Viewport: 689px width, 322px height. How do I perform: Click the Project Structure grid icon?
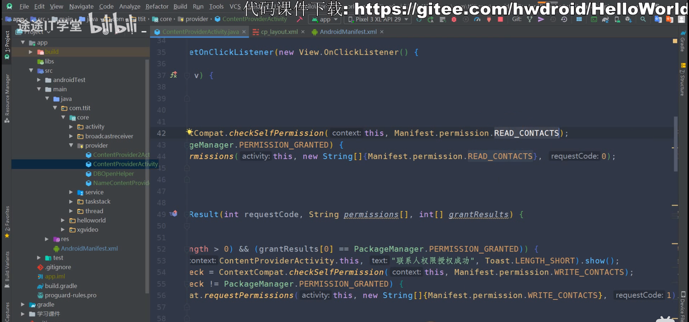click(x=579, y=19)
